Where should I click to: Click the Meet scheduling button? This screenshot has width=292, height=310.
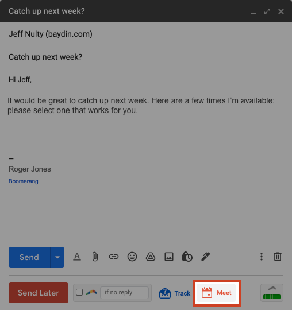pyautogui.click(x=217, y=293)
